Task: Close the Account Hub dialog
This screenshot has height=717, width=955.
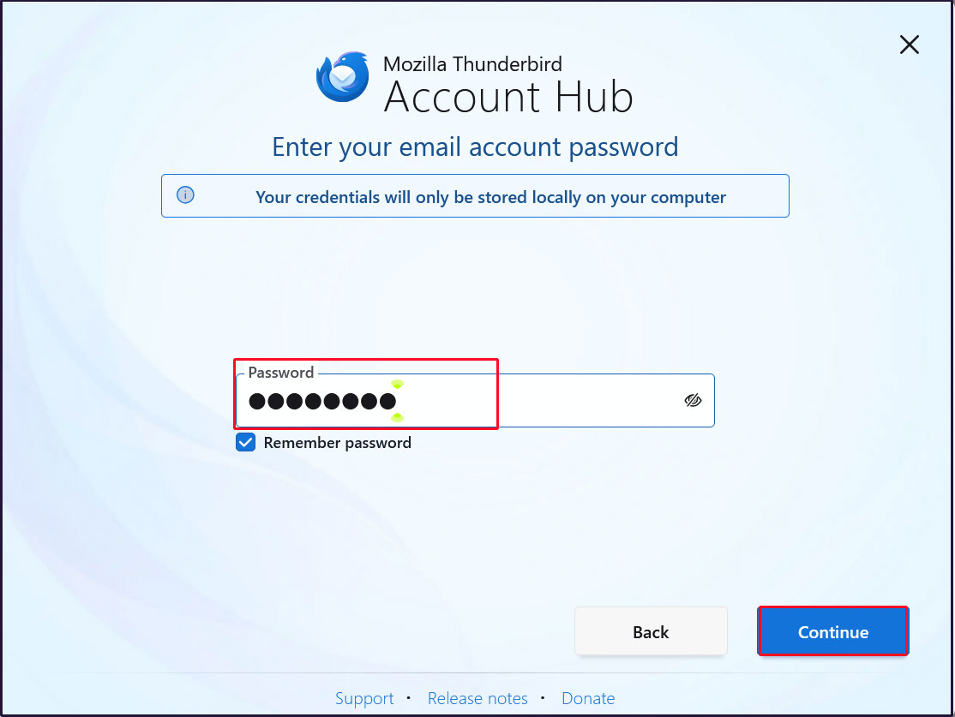Action: coord(909,45)
